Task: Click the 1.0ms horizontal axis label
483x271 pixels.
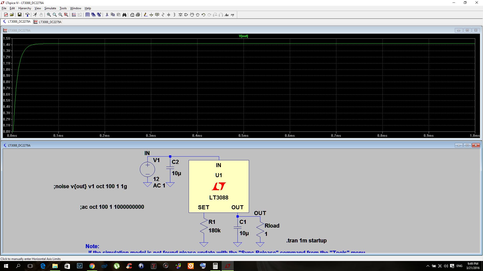Action: tap(475, 135)
